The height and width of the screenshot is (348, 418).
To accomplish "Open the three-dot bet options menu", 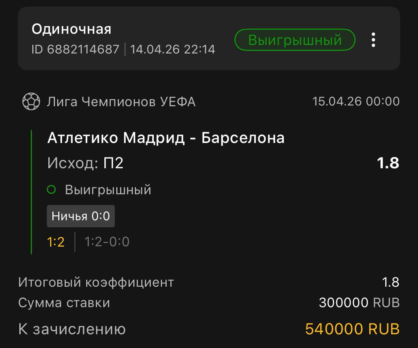I will [x=373, y=40].
